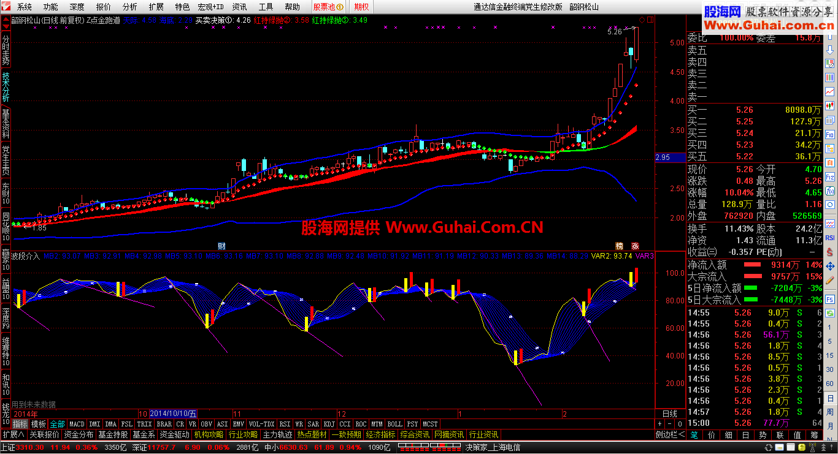
Task: Select the 筹 tab in bottom right panel
Action: [x=814, y=434]
